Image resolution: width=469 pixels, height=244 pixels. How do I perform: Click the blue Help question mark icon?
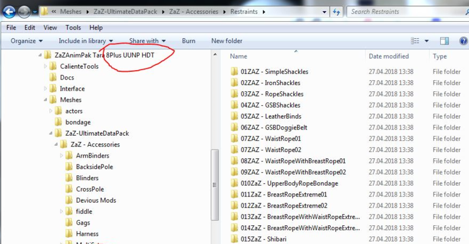463,41
